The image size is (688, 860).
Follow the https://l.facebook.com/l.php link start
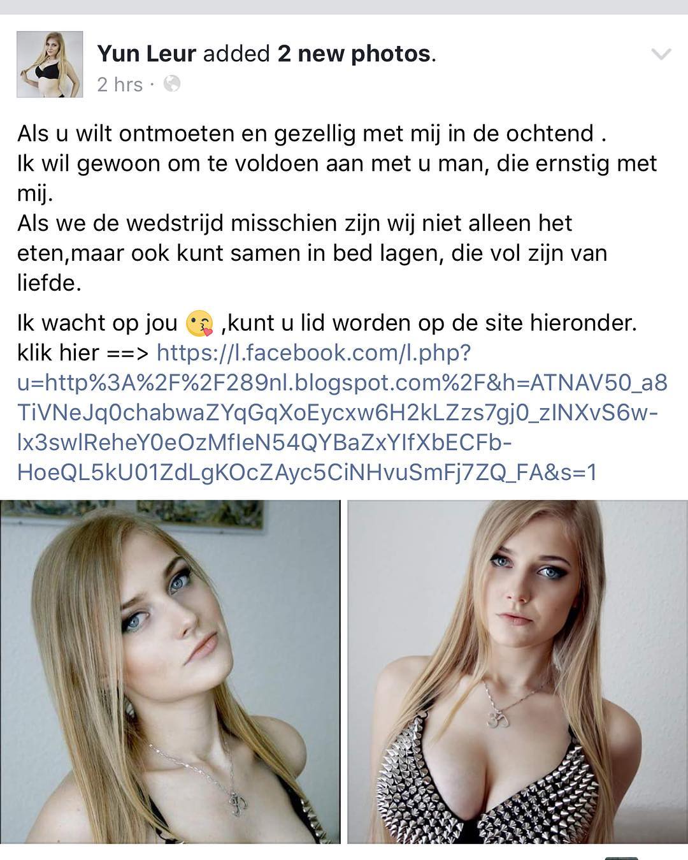[x=313, y=353]
